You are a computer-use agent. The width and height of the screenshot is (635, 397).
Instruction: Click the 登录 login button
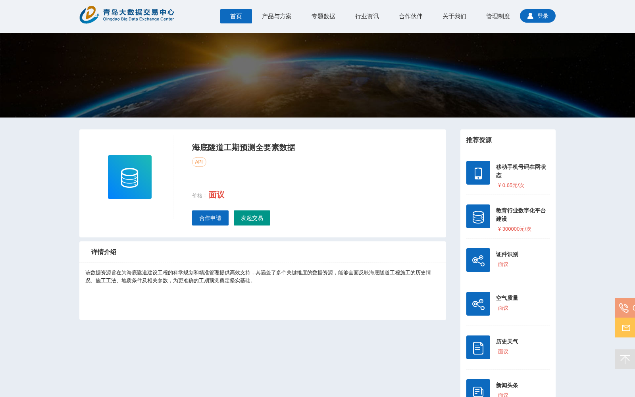tap(538, 16)
